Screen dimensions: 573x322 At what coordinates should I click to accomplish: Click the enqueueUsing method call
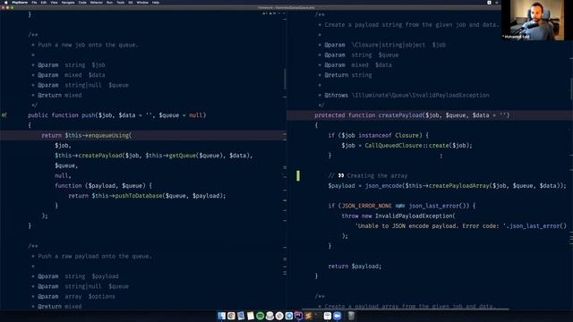point(108,135)
